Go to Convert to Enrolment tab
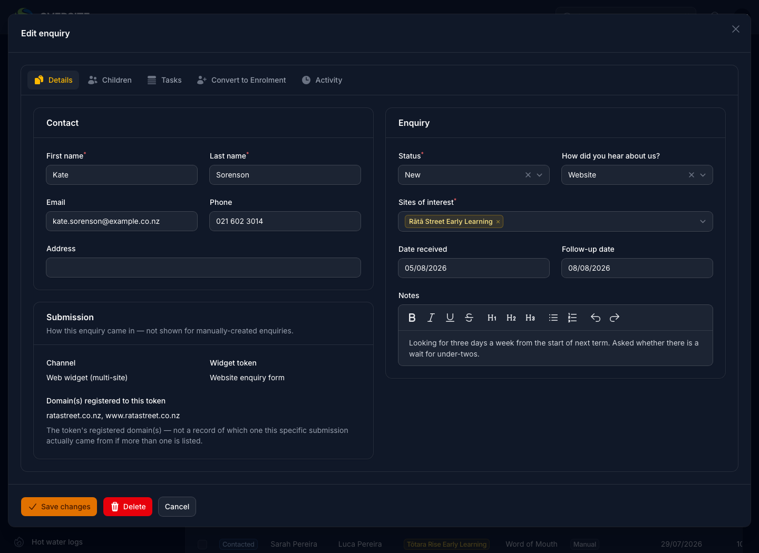Screen dimensions: 759x553 (x=241, y=80)
